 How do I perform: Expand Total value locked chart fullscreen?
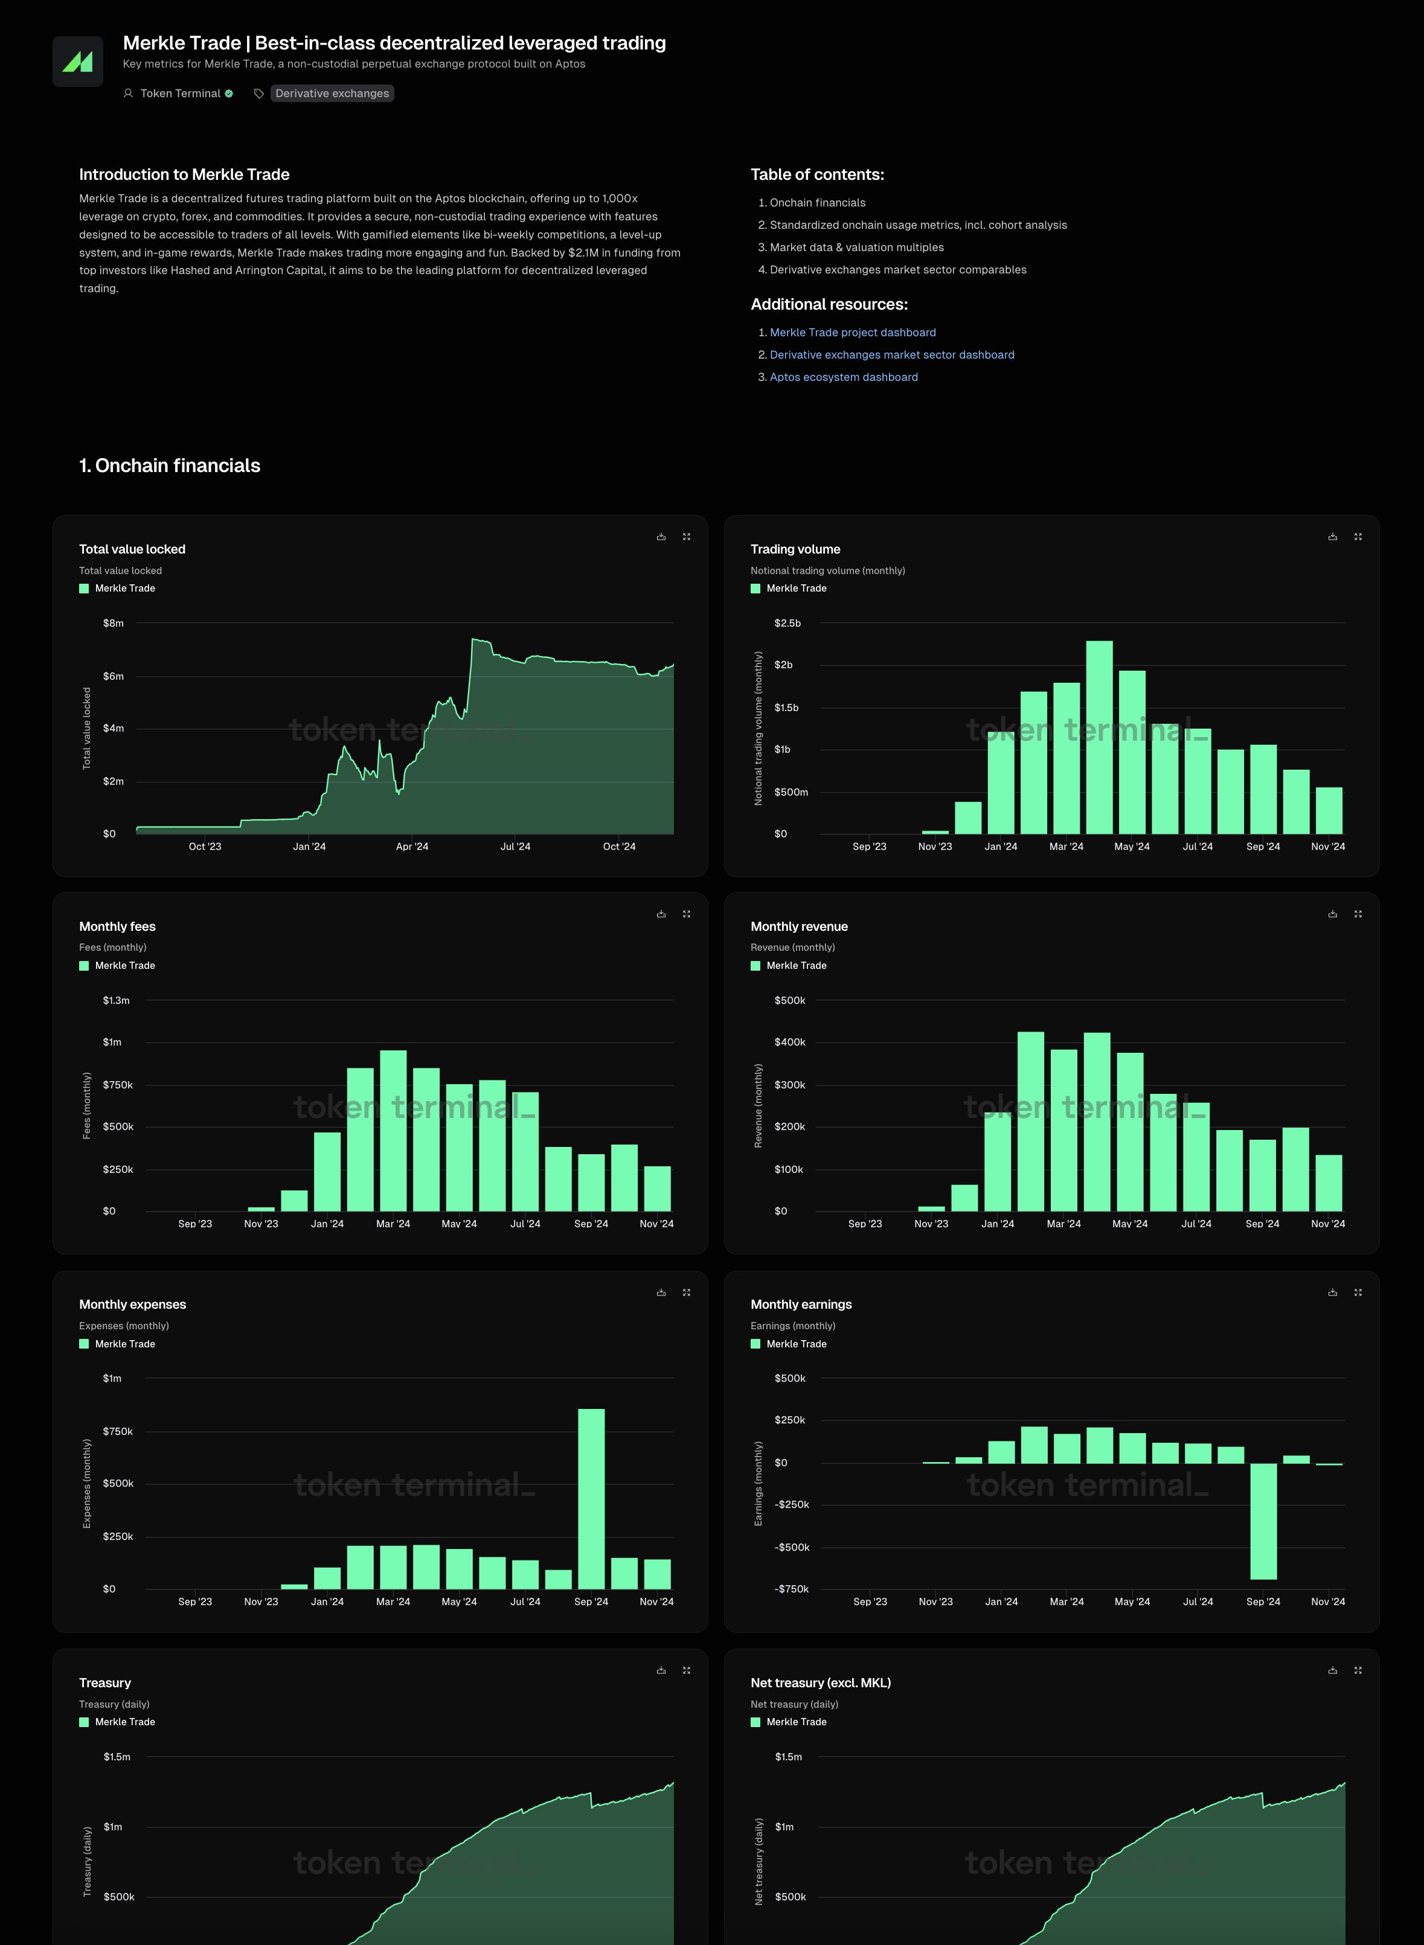click(x=686, y=537)
